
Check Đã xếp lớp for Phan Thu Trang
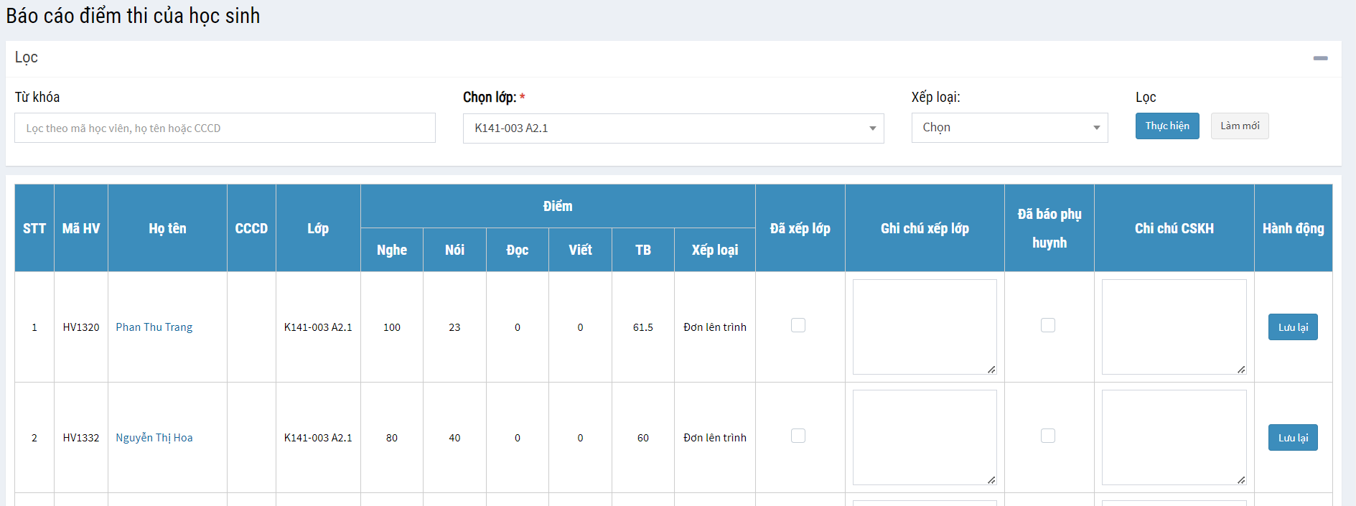click(x=798, y=326)
